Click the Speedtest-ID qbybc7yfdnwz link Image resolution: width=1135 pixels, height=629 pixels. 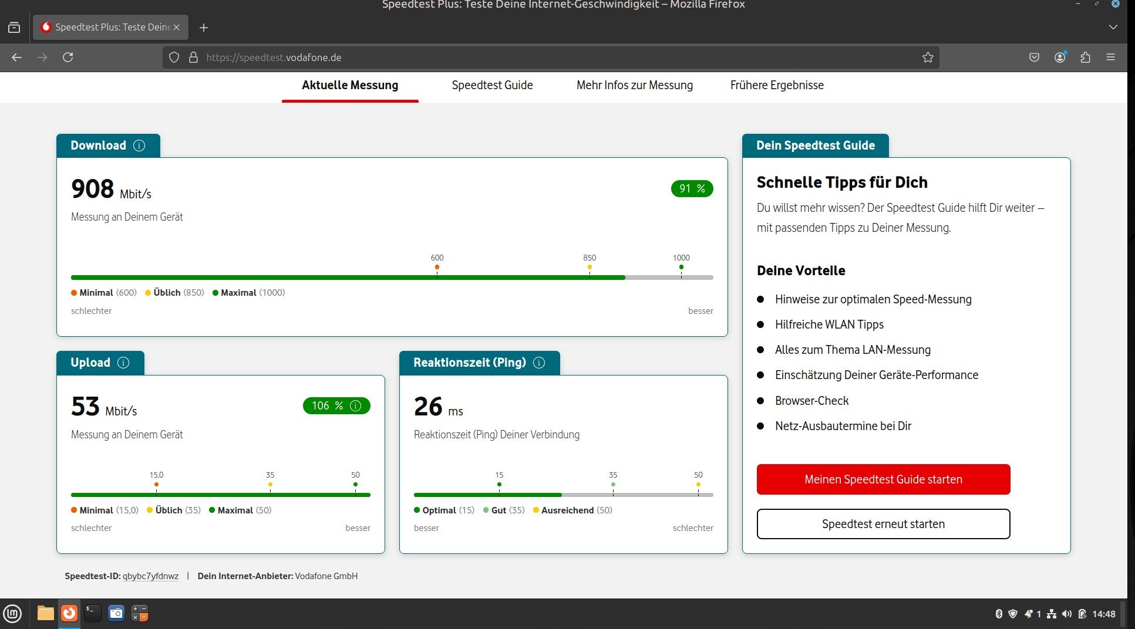click(x=150, y=576)
